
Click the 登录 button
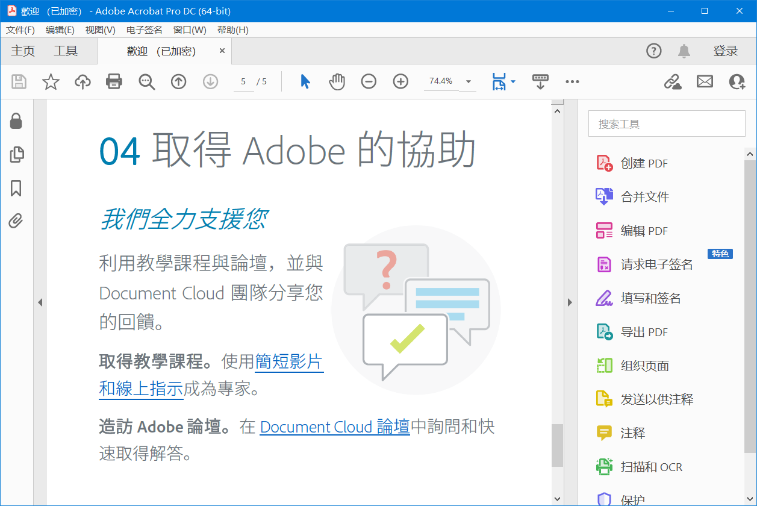(726, 51)
